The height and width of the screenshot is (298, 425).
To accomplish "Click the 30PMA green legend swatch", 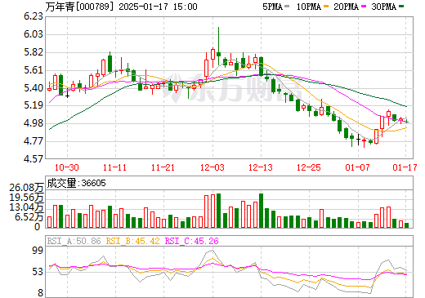I will (x=401, y=7).
